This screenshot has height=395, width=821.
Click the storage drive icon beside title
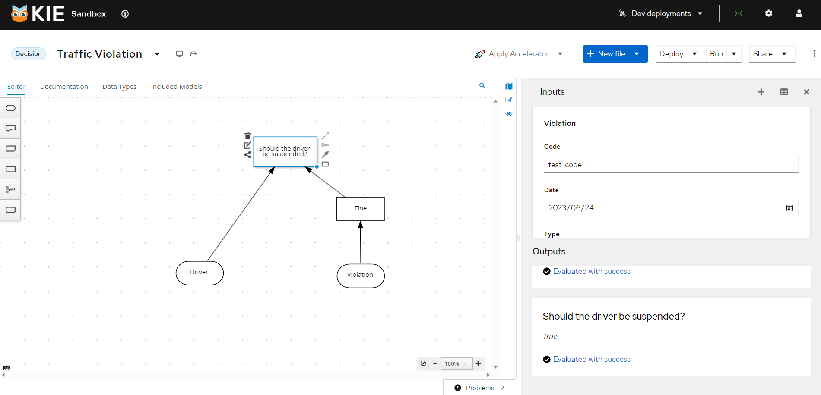(194, 54)
